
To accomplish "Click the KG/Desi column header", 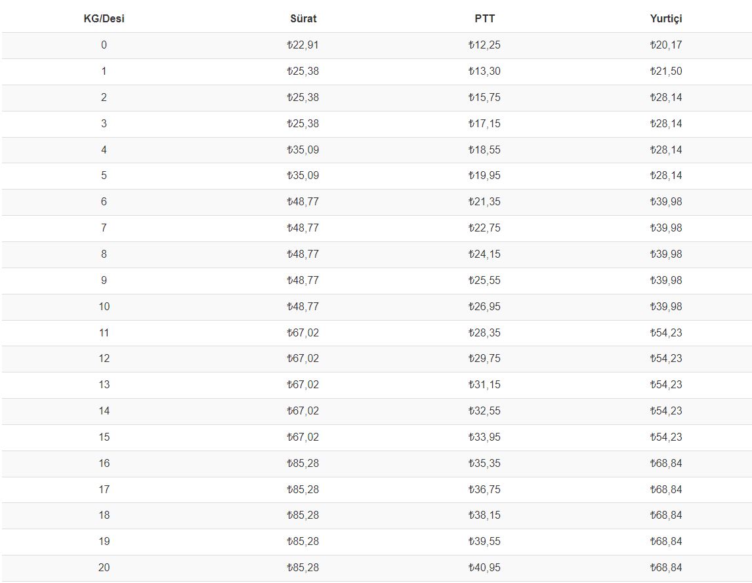I will tap(104, 19).
